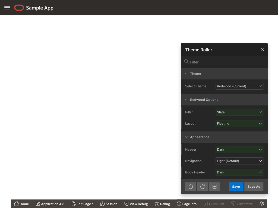Change the Header appearance dropdown
The height and width of the screenshot is (208, 278).
(239, 149)
